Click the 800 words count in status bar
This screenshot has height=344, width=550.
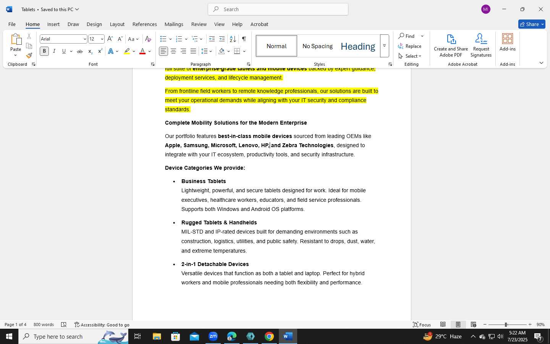44,325
